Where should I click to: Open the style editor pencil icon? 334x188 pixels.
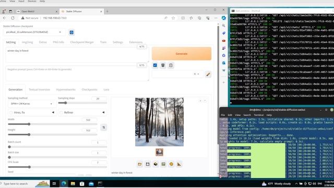pos(208,74)
